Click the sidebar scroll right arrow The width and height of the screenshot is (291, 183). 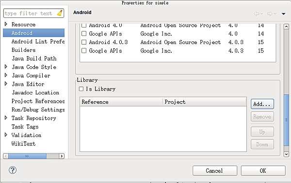[62, 156]
